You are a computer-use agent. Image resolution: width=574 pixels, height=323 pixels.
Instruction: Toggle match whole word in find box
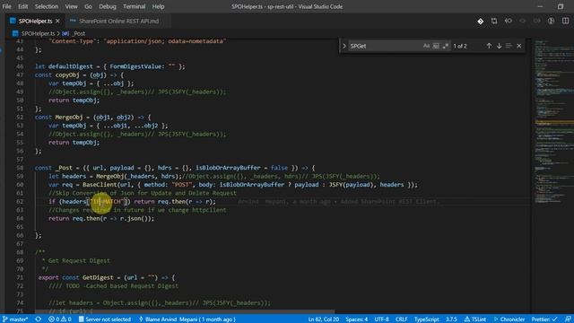click(436, 46)
